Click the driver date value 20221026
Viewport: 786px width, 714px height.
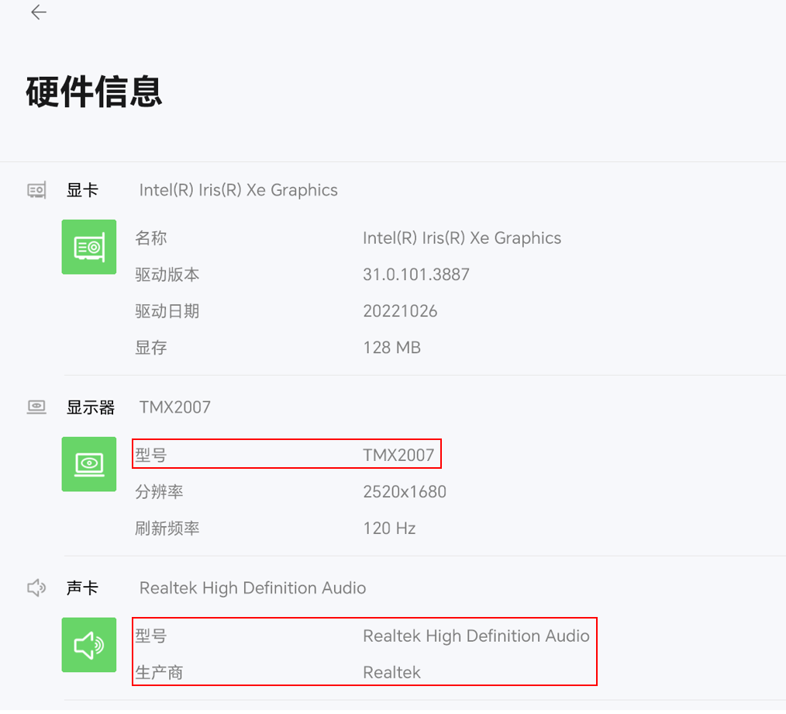[400, 311]
